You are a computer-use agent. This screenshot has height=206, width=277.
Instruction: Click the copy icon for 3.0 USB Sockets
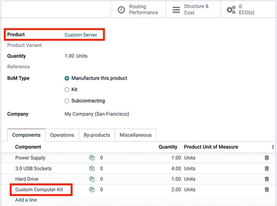pyautogui.click(x=92, y=169)
